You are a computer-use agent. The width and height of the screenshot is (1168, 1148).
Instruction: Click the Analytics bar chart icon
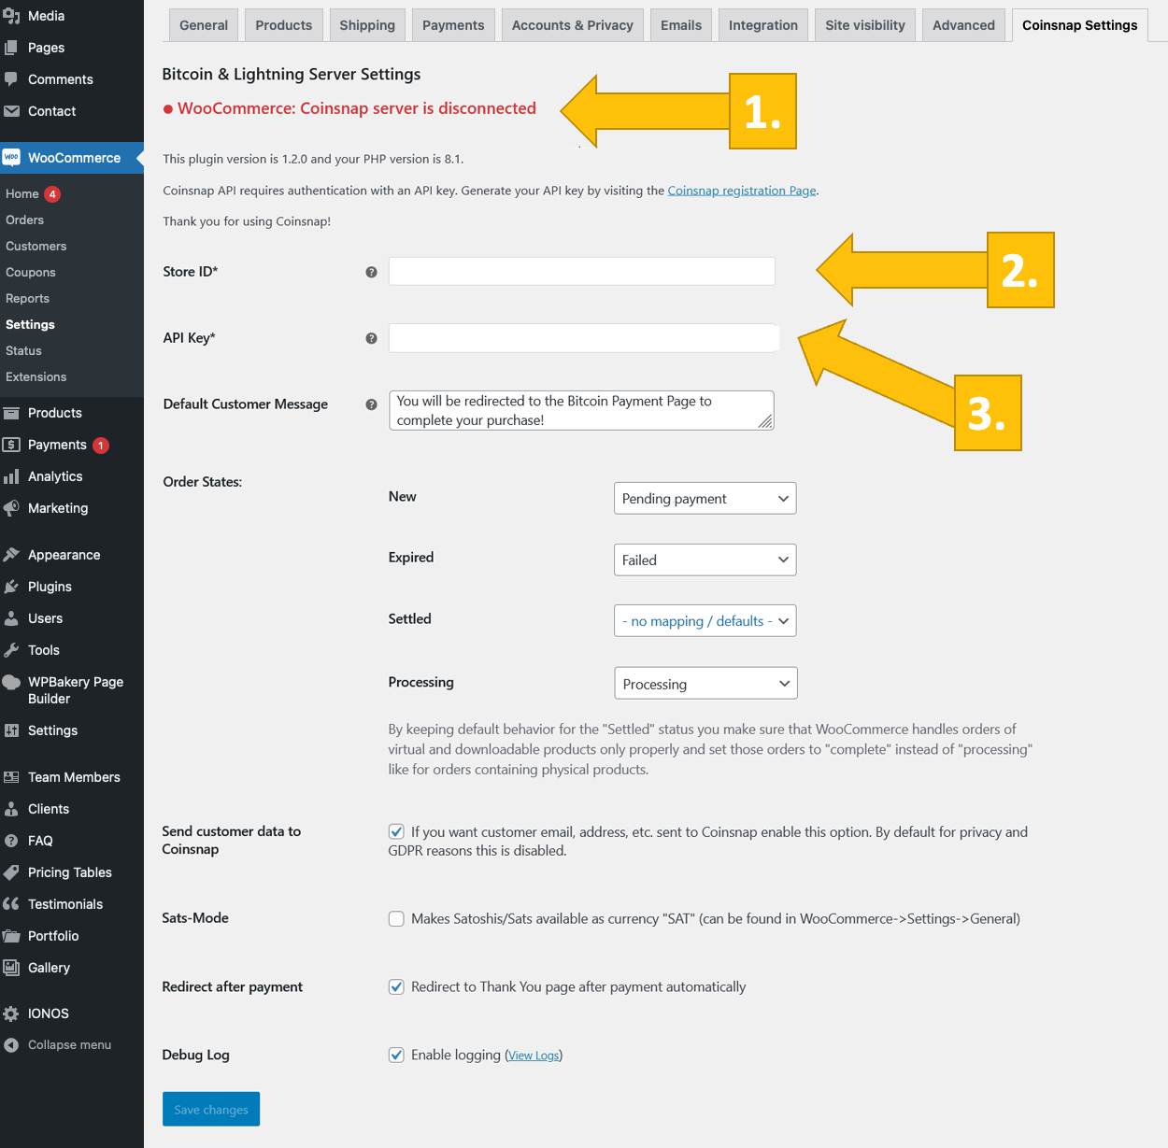point(11,476)
